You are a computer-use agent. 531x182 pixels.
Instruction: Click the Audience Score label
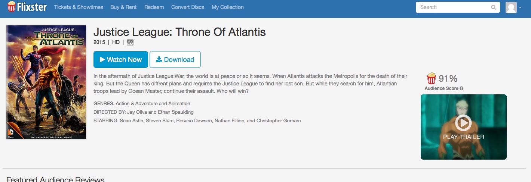click(441, 89)
